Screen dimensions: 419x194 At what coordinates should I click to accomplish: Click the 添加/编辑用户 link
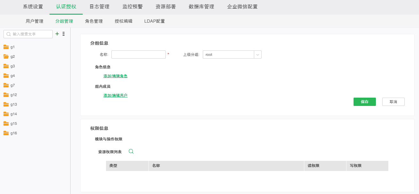pyautogui.click(x=116, y=95)
